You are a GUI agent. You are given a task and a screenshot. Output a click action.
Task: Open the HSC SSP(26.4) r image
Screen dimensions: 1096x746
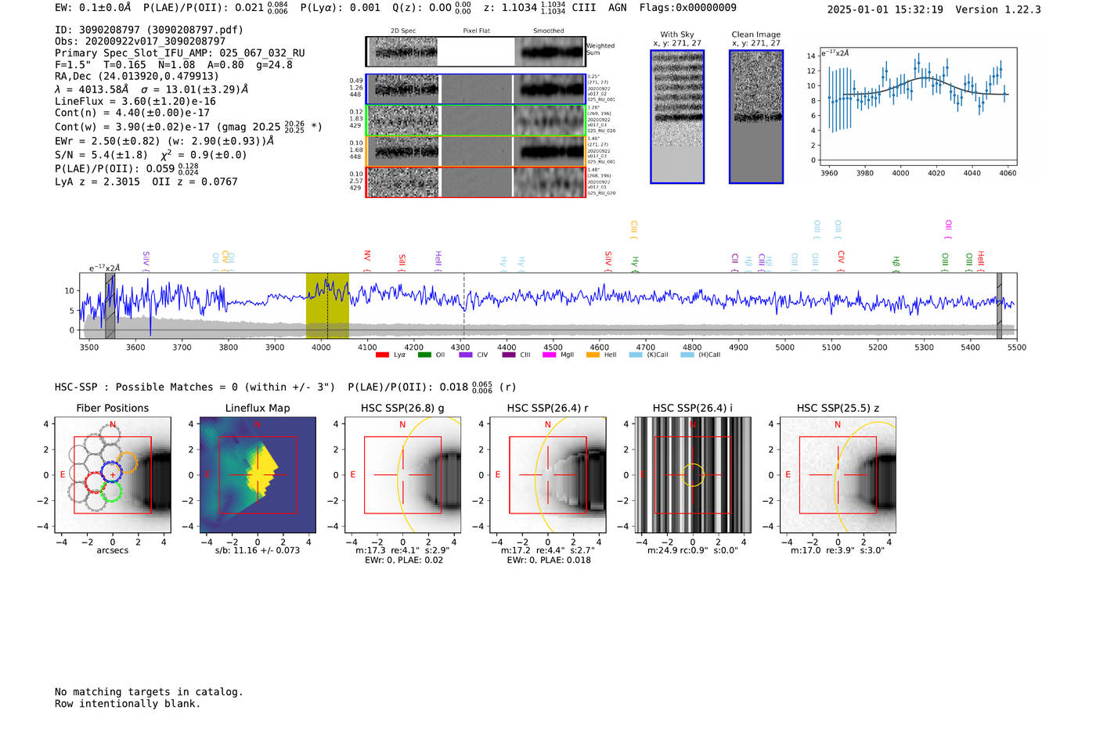pos(548,475)
